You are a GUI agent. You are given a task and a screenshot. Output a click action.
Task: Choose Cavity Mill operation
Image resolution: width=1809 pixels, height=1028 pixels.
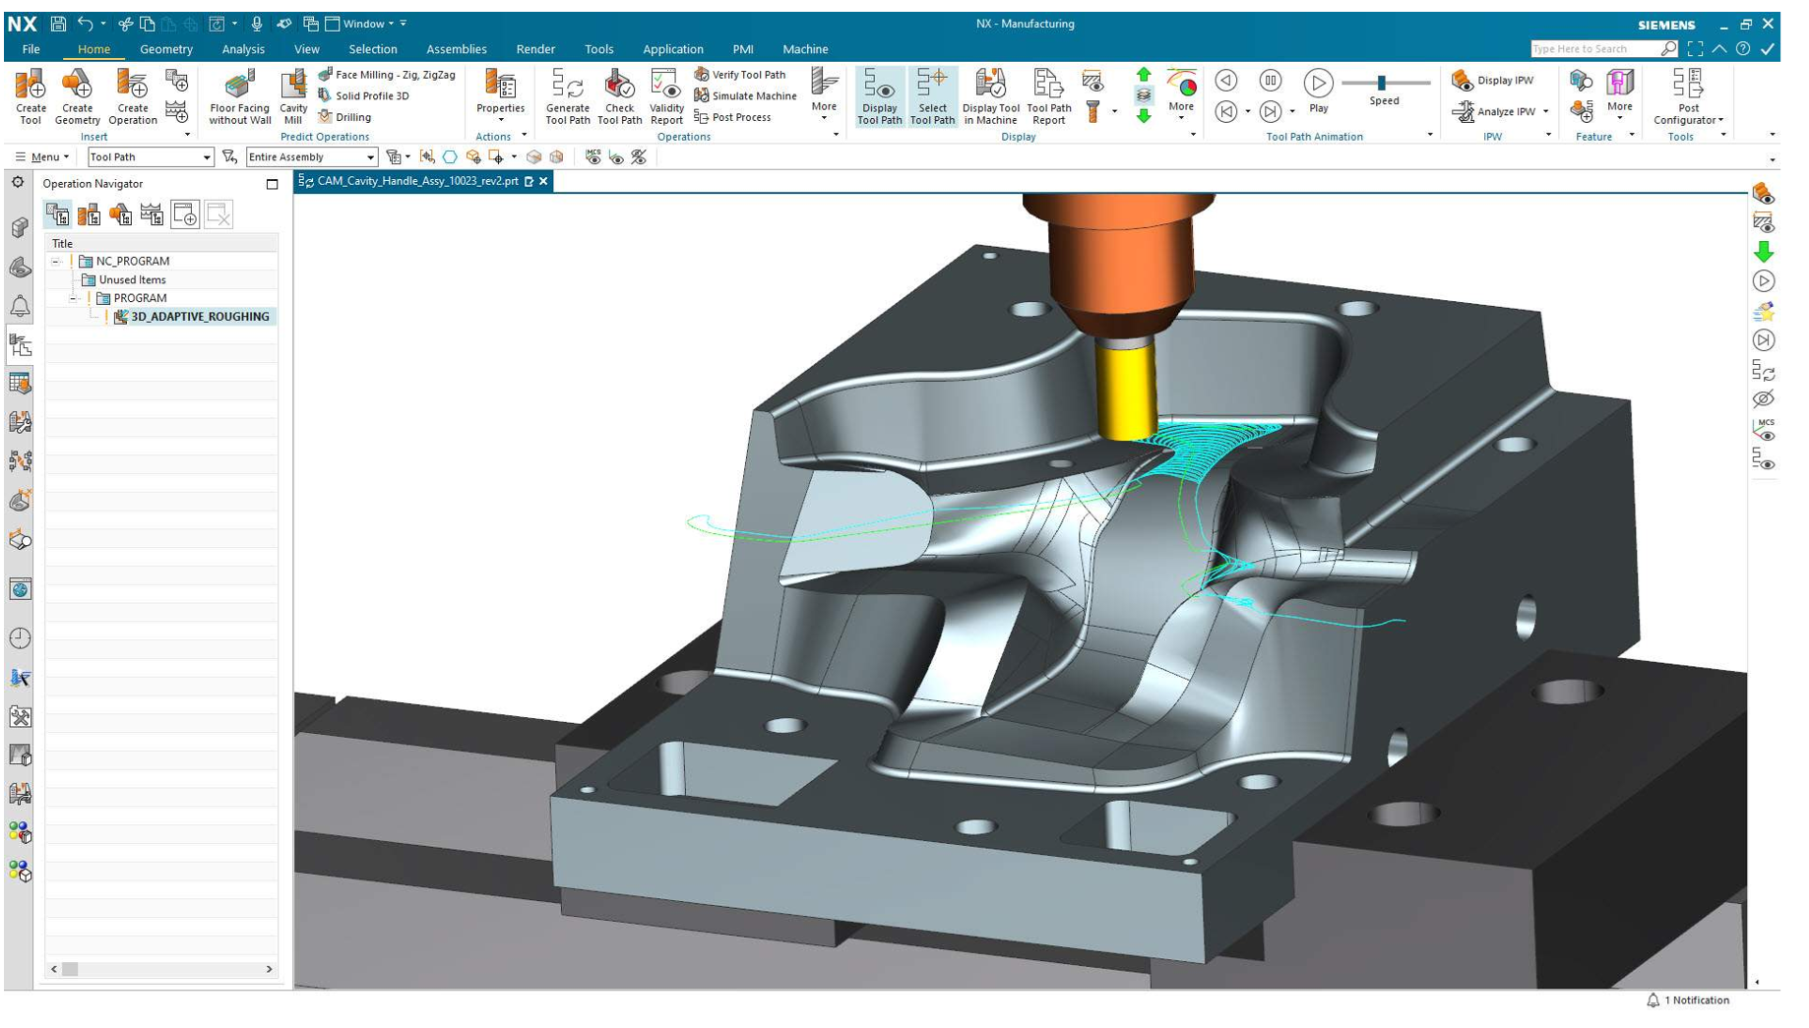coord(293,96)
